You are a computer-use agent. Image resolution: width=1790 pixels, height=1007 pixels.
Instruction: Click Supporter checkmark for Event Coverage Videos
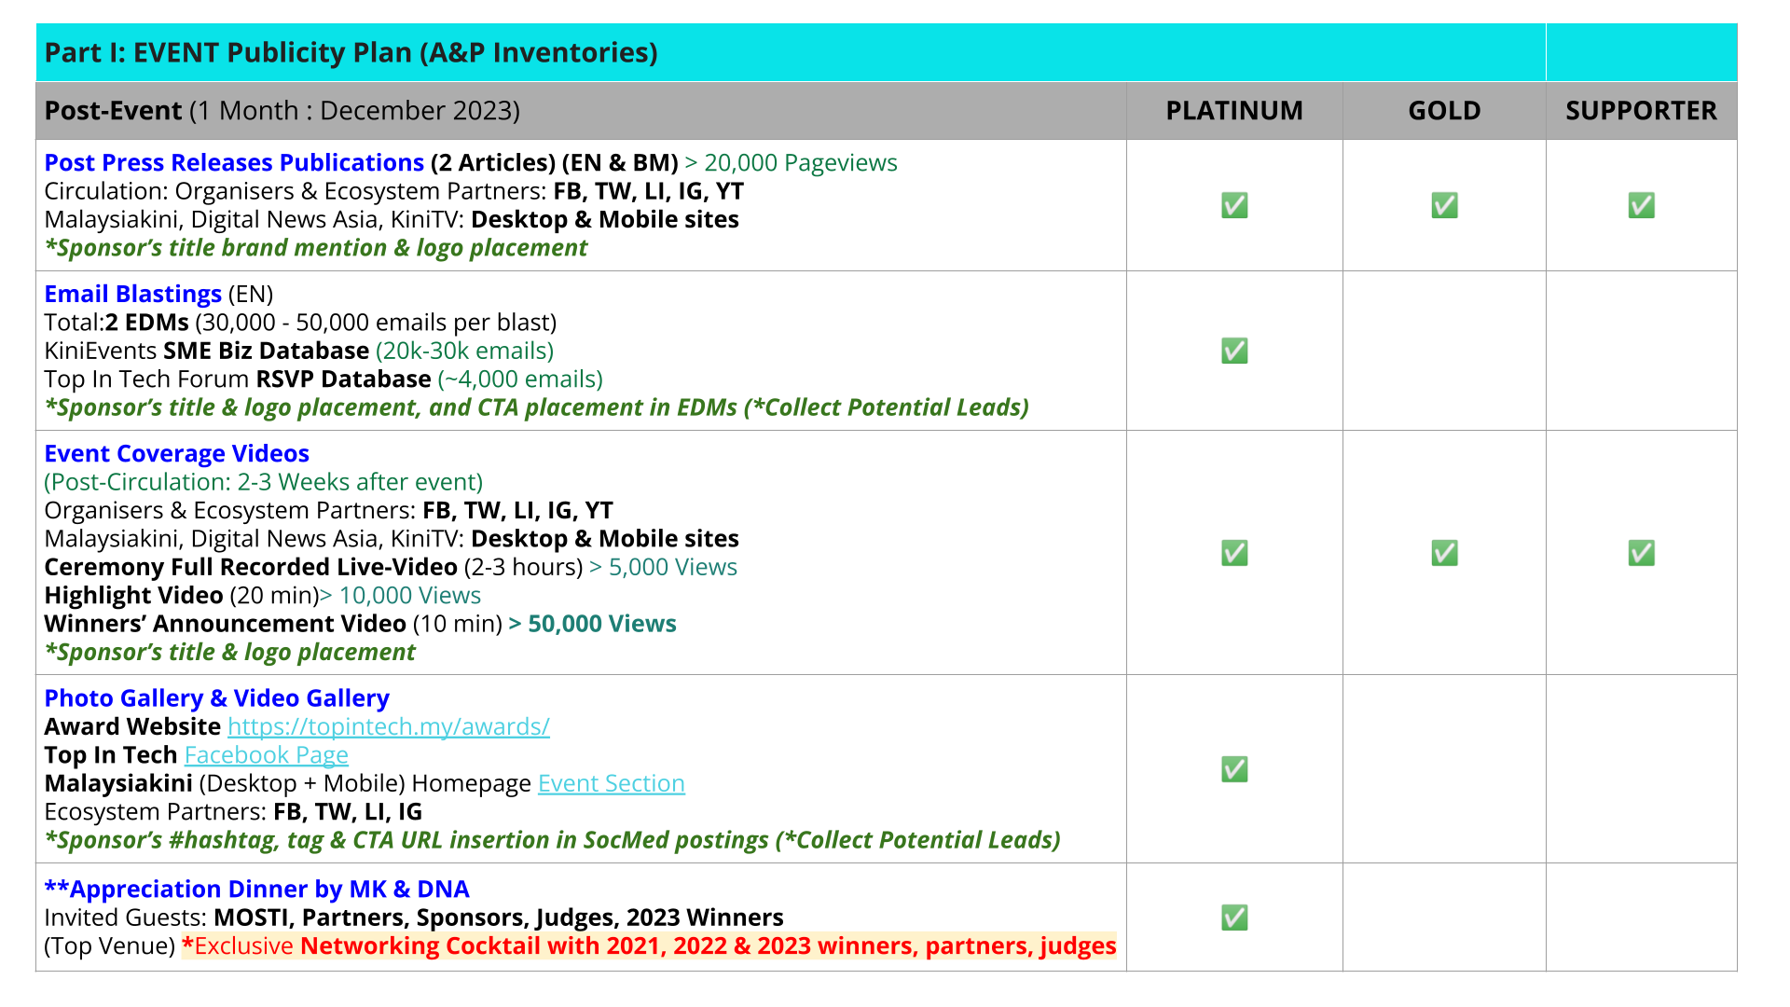tap(1641, 553)
